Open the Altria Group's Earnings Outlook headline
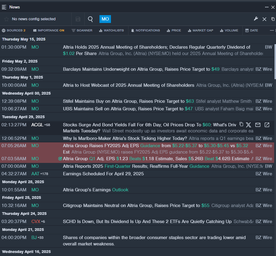This screenshot has width=276, height=256. point(96,190)
